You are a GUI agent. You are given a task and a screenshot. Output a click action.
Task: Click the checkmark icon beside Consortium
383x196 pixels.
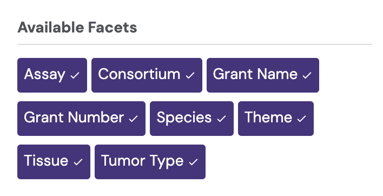tap(190, 75)
